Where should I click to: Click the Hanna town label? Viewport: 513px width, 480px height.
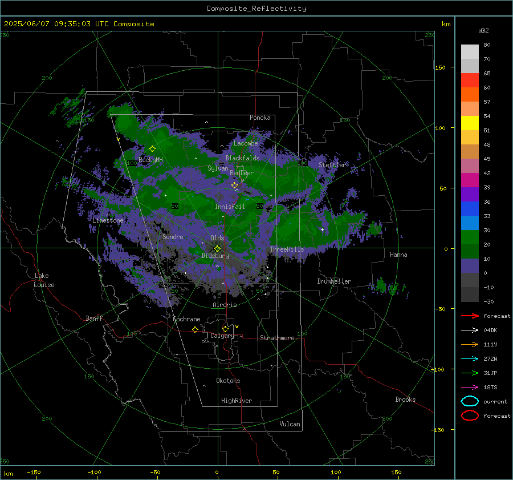pyautogui.click(x=398, y=255)
